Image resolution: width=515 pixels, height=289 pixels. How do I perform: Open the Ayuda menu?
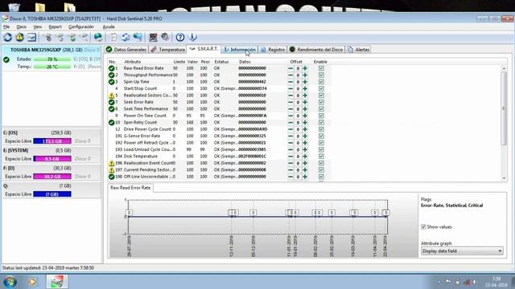[x=109, y=26]
